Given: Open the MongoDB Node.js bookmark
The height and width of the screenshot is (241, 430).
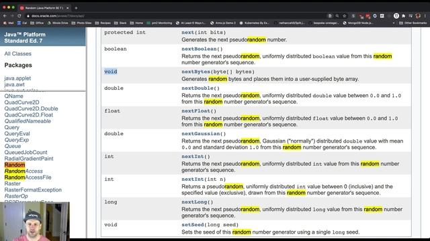Looking at the screenshot, I should point(358,23).
